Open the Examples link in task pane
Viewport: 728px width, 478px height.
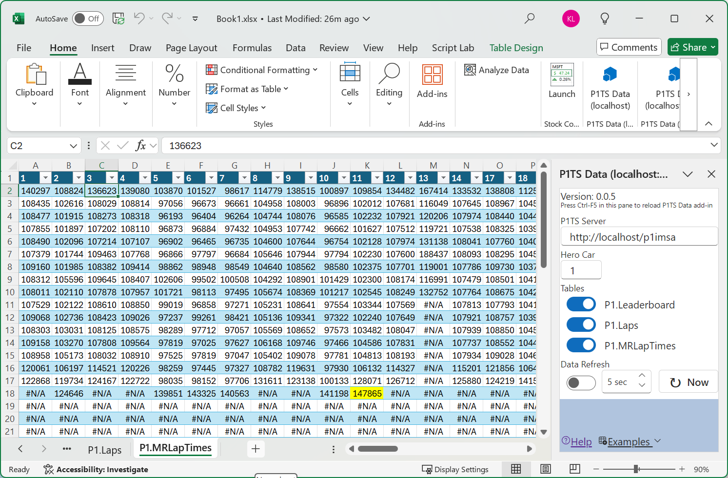coord(629,441)
